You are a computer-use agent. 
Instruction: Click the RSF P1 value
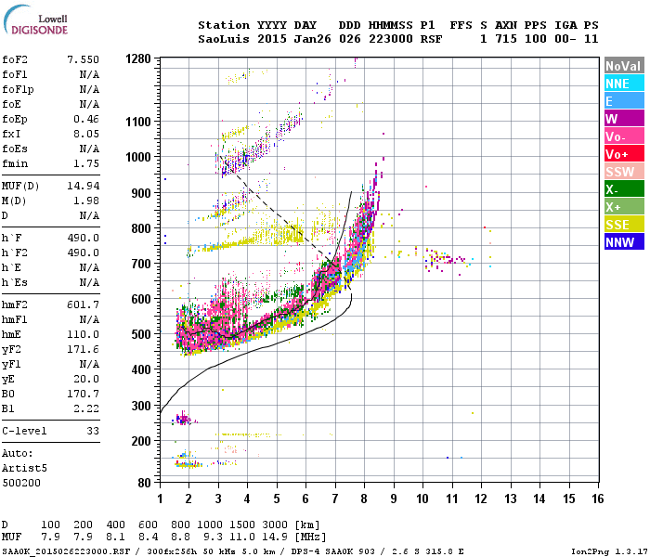pos(431,39)
